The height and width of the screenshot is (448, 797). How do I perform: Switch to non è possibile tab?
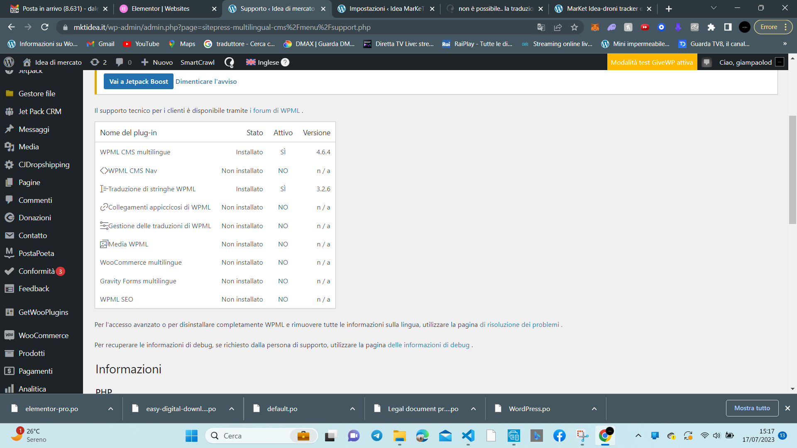click(495, 9)
